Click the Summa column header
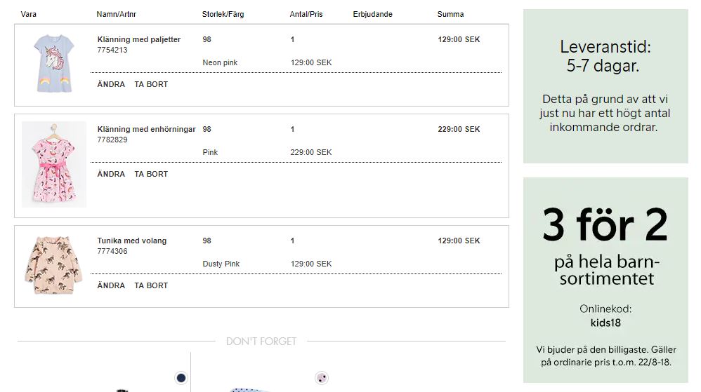This screenshot has height=392, width=701. coord(451,14)
